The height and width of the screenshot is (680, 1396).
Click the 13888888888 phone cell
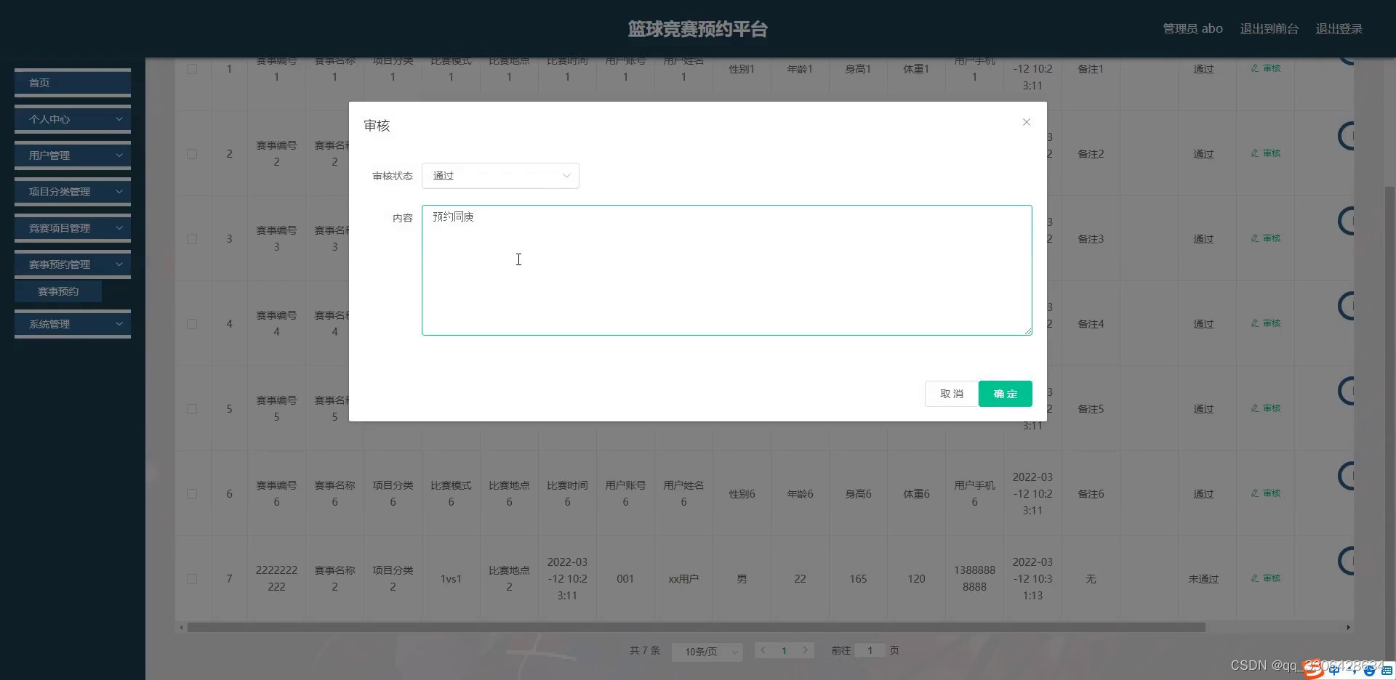[x=974, y=578]
